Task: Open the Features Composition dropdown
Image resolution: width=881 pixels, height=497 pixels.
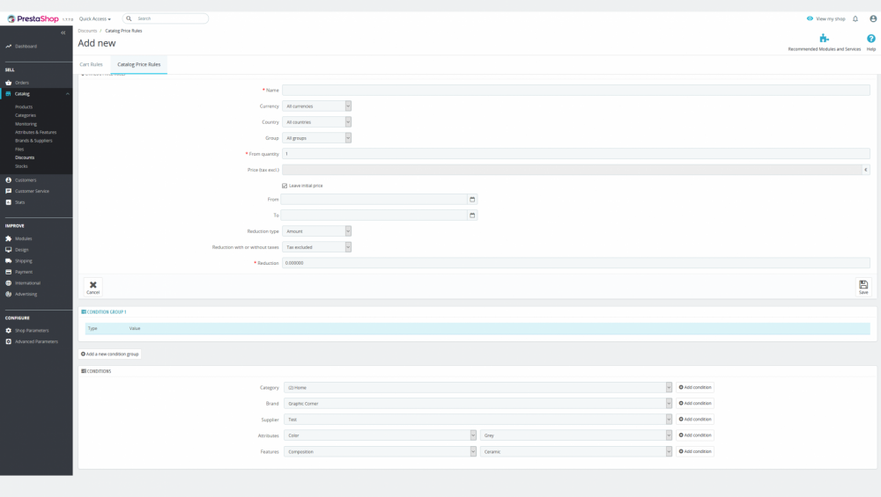Action: 380,451
